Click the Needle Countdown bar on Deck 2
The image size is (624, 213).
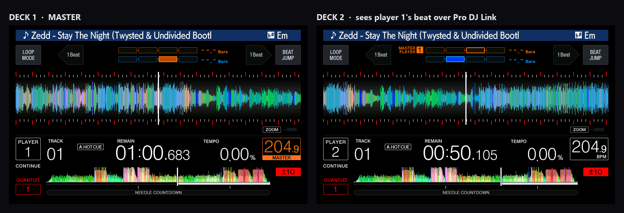coord(466,193)
